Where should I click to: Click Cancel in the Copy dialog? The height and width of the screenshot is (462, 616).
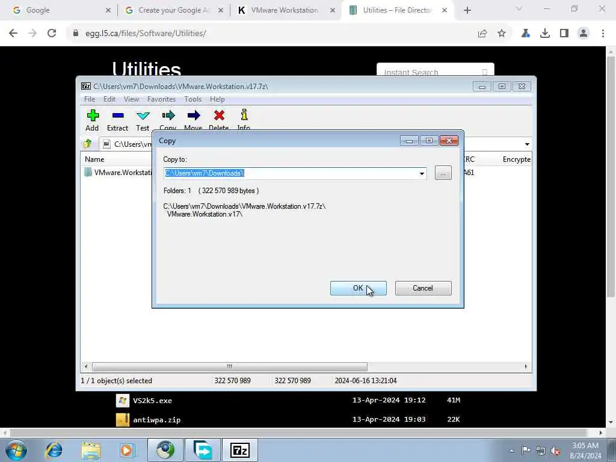pos(423,288)
